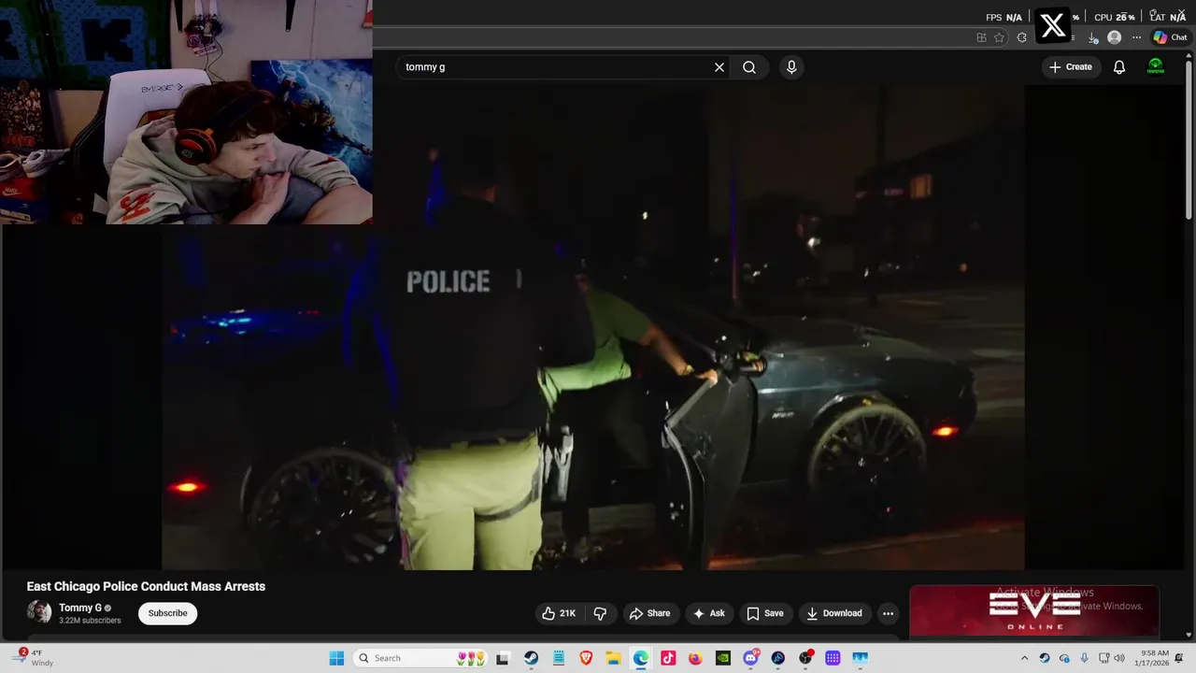
Task: Open the notification bell in the system tray
Action: 1180,658
